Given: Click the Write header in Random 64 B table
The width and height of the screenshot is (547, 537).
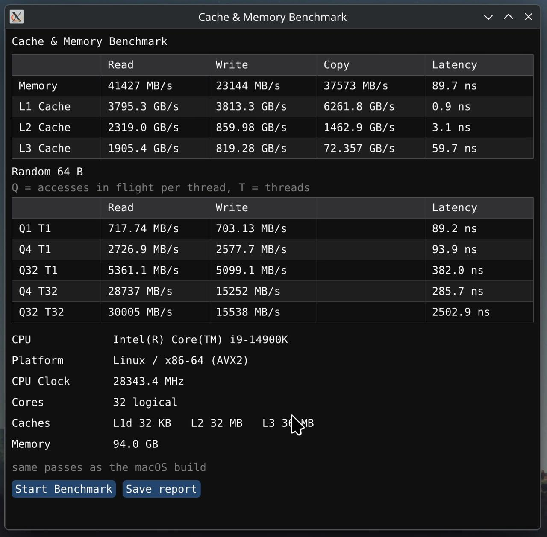Looking at the screenshot, I should coord(232,208).
